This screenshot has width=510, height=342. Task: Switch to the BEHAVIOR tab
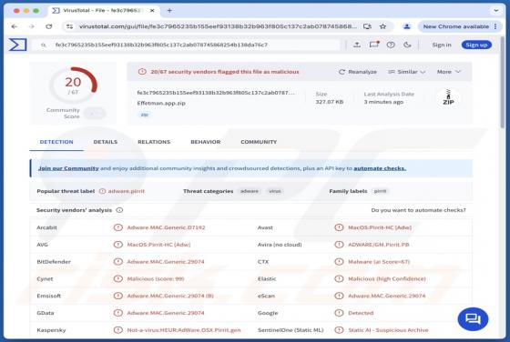pyautogui.click(x=205, y=142)
